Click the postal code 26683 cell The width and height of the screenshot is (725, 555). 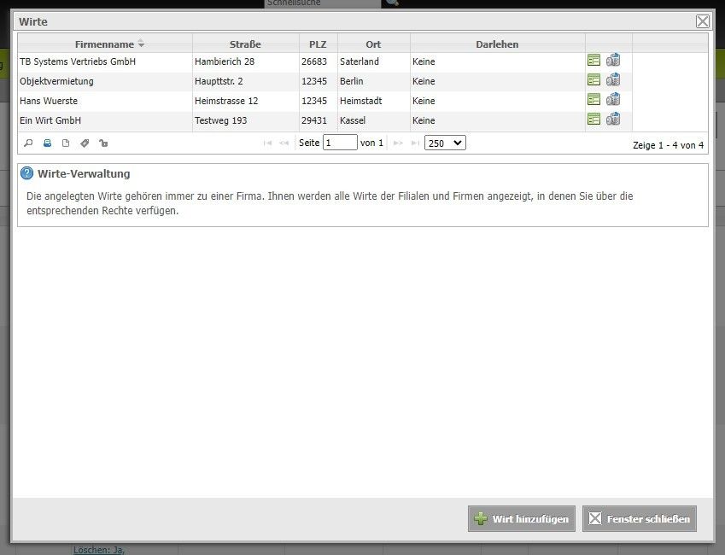319,61
